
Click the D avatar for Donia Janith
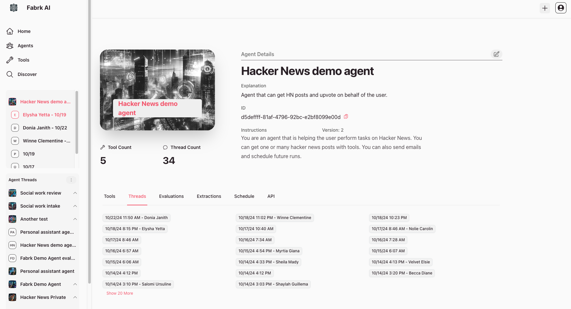pos(15,128)
